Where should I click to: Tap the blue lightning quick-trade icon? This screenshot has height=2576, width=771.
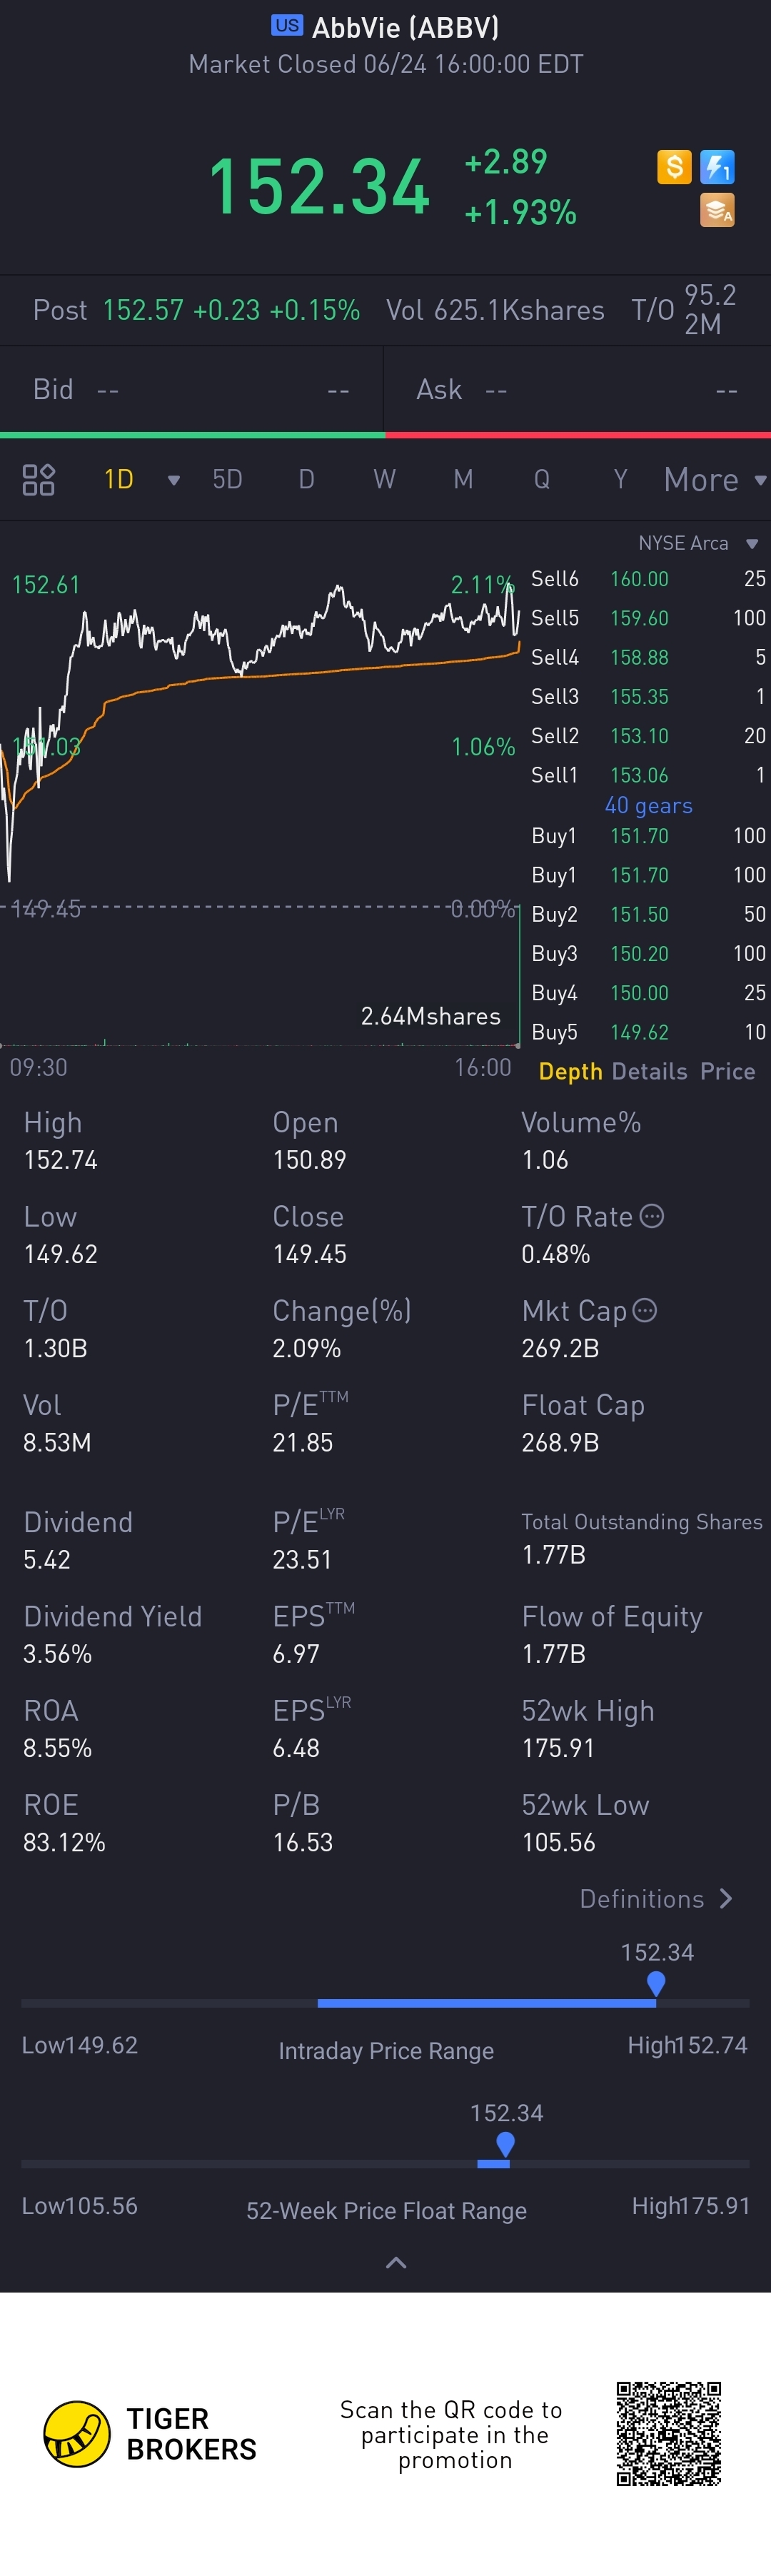click(x=717, y=166)
